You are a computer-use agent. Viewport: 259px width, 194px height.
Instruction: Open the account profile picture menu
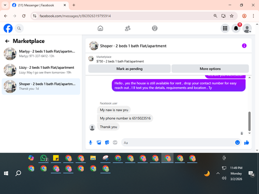pos(247,28)
